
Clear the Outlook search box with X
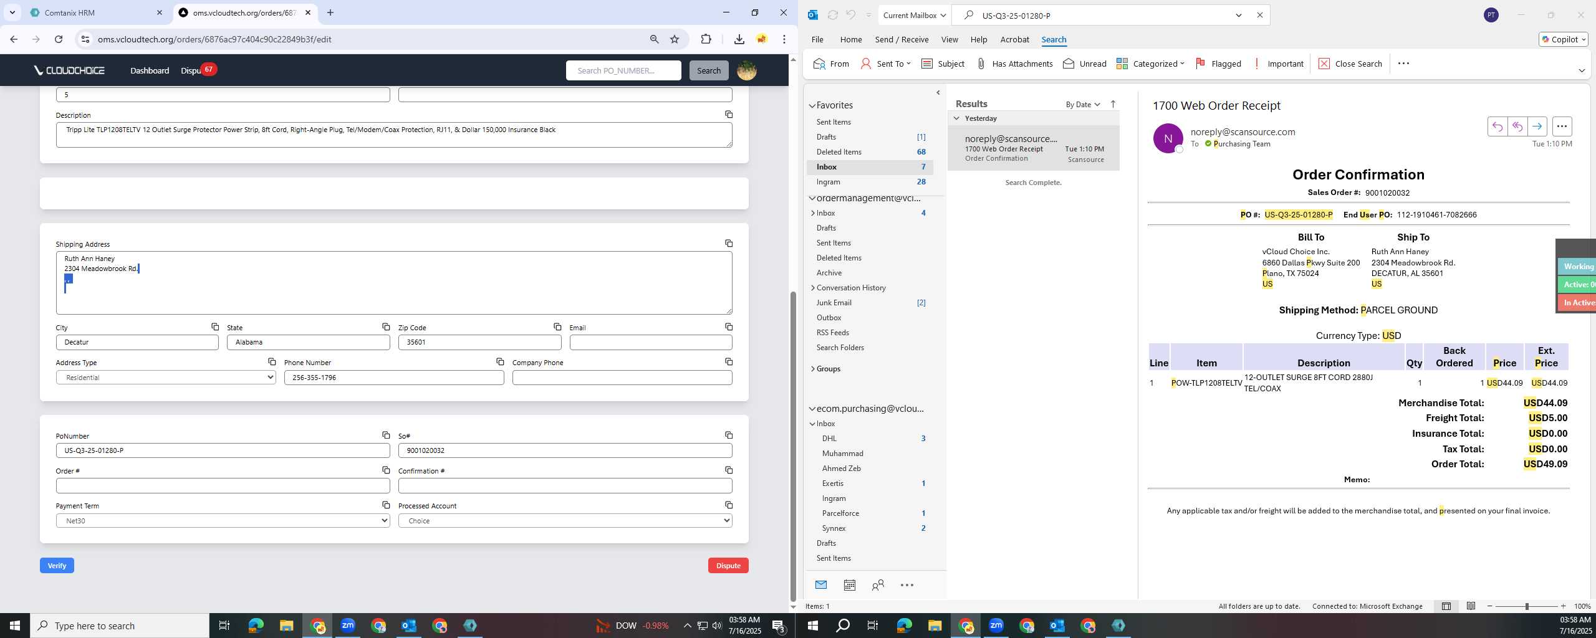click(1259, 16)
